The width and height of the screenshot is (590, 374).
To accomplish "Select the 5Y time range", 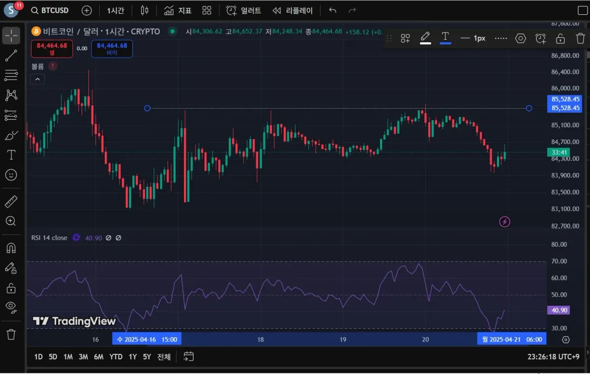I will tap(147, 357).
